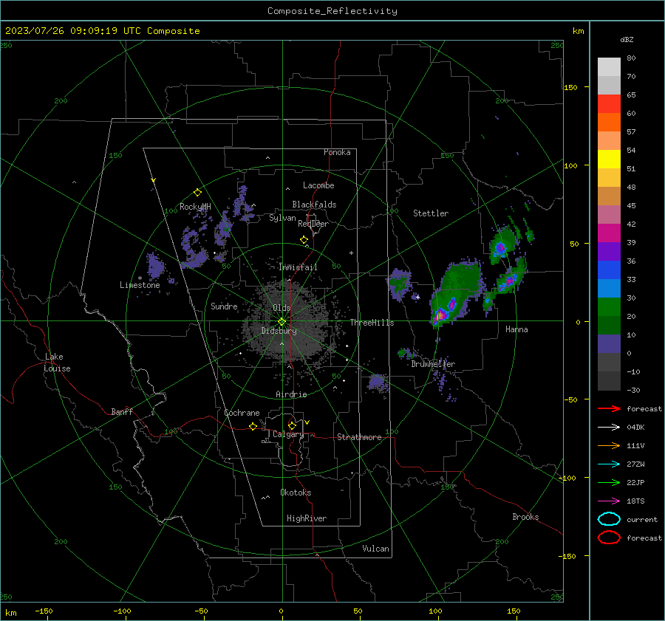
Task: Select the Lacombe label on map
Action: (x=318, y=185)
